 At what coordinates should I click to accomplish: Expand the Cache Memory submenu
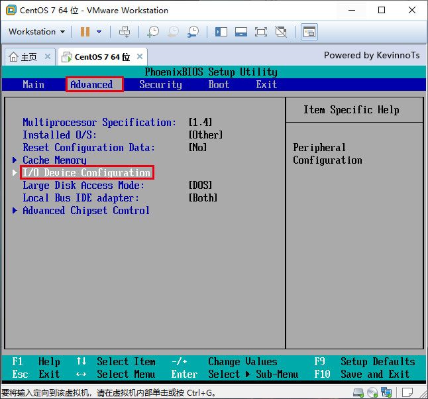click(x=54, y=160)
